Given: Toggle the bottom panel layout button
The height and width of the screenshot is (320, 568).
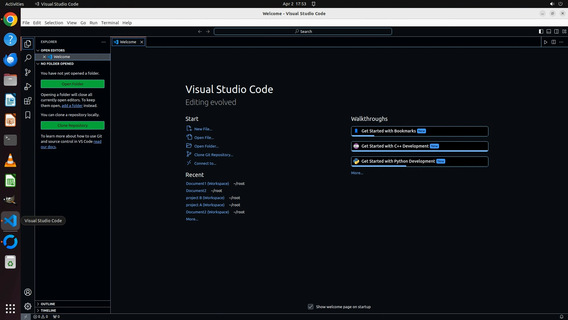Looking at the screenshot, I should 548,31.
